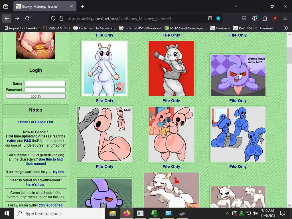
Task: Show hidden tray icons chevron
Action: 228,213
